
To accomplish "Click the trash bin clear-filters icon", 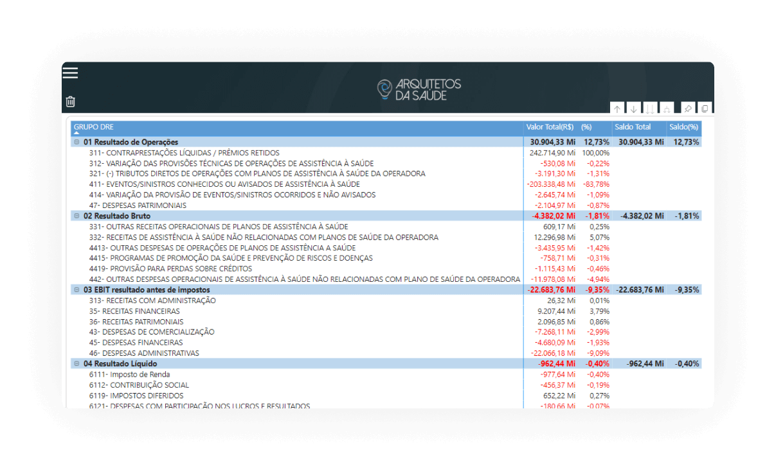I will 71,101.
